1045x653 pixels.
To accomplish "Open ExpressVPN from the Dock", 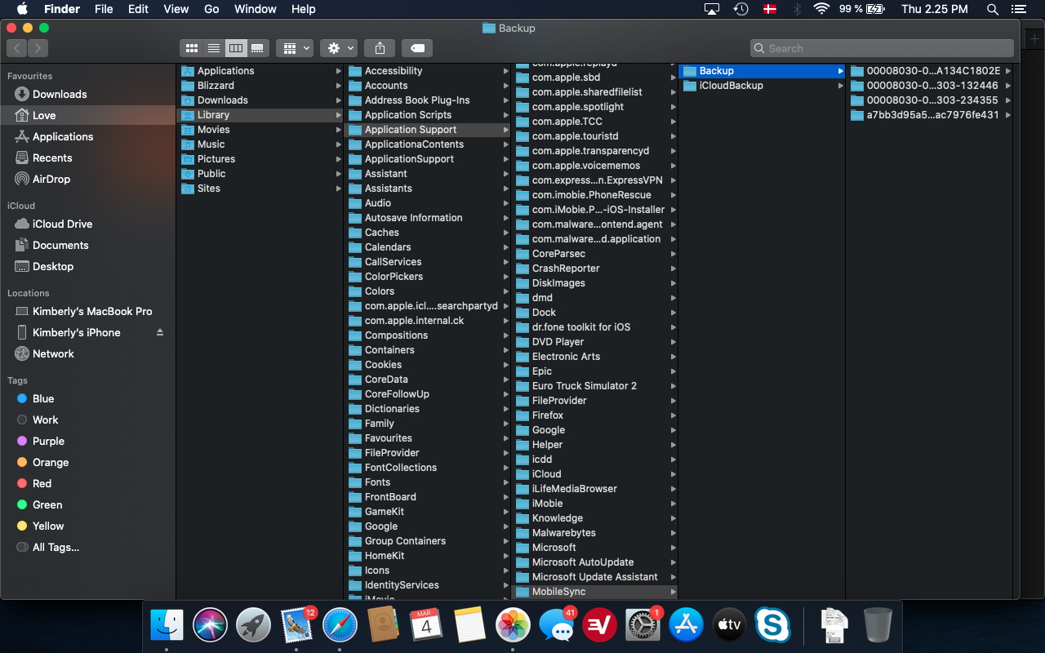I will 599,626.
